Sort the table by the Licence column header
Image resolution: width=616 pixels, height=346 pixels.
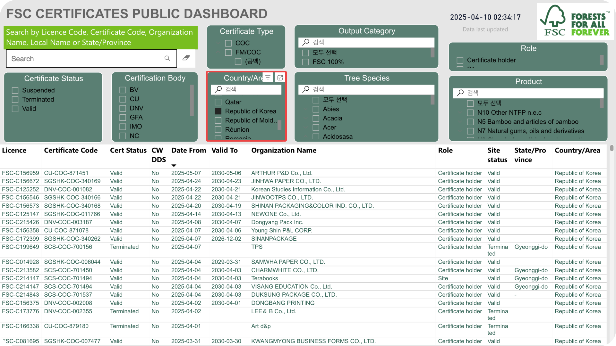click(x=14, y=150)
